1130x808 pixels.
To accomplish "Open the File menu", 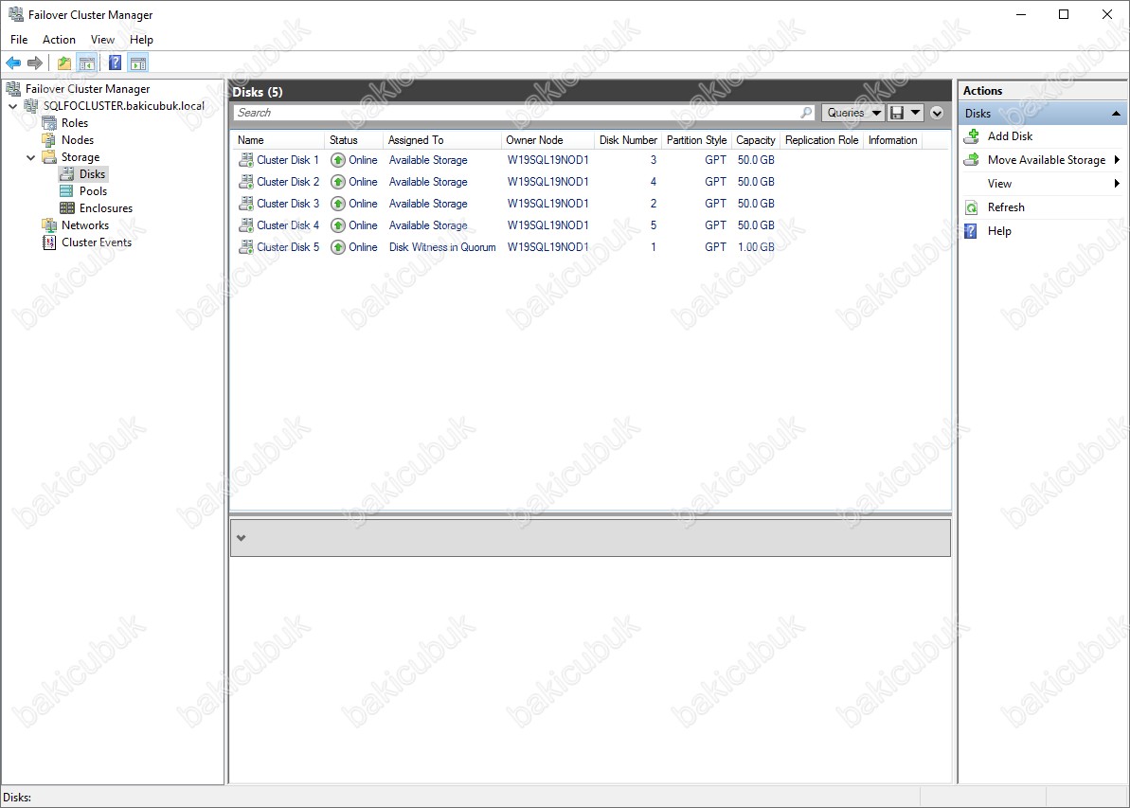I will tap(19, 40).
